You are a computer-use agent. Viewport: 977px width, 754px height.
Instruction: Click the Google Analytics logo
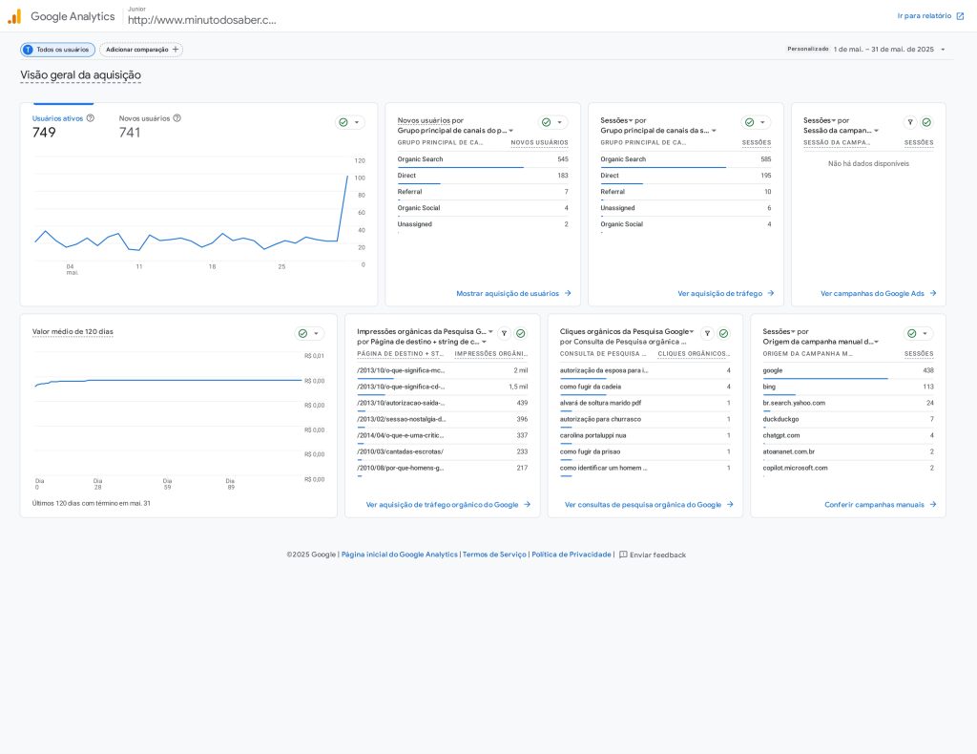pyautogui.click(x=14, y=16)
